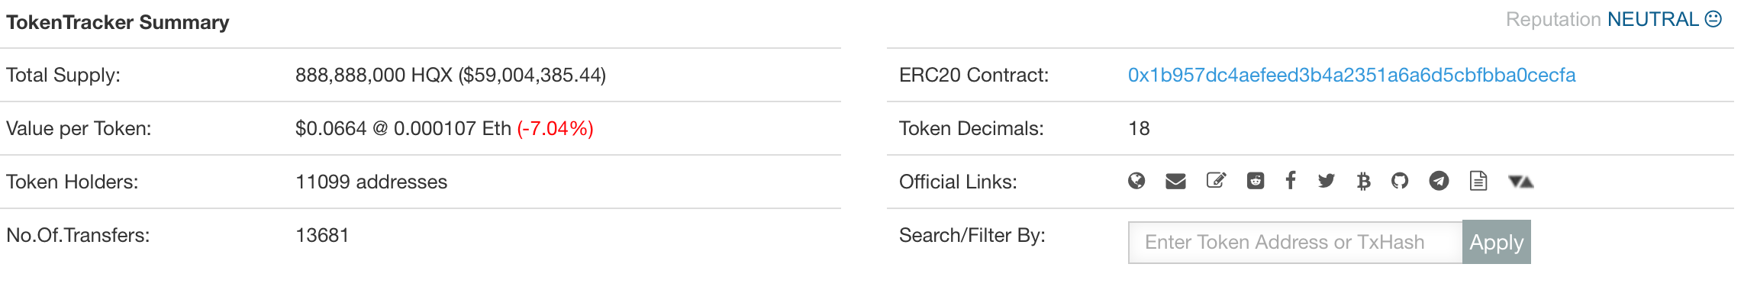1757x293 pixels.
Task: Open the Twitter bird icon
Action: 1327,181
